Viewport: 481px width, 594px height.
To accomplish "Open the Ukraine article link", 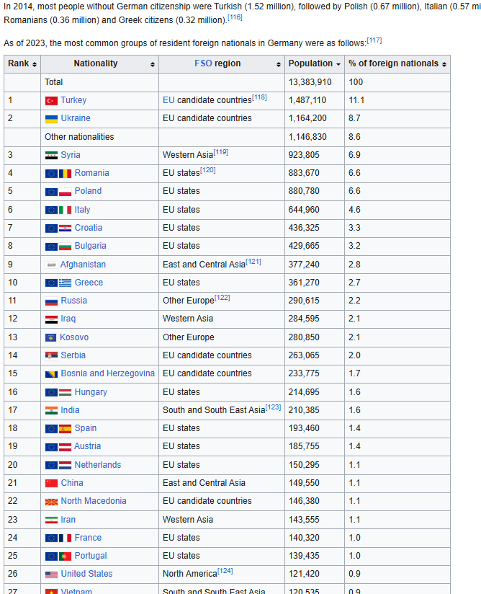I will [x=76, y=118].
